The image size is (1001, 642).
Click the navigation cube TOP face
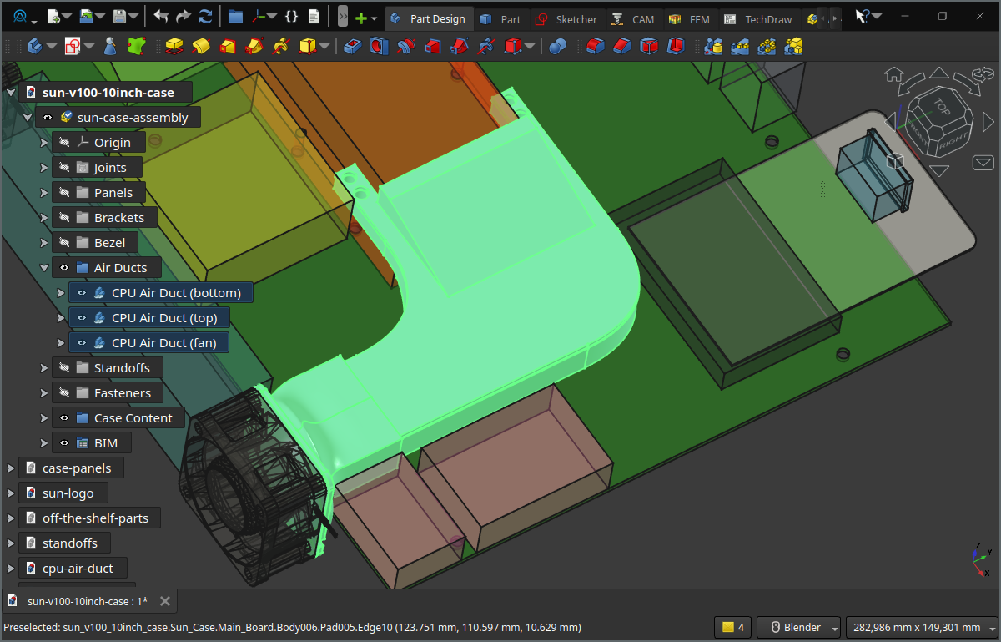(x=941, y=109)
